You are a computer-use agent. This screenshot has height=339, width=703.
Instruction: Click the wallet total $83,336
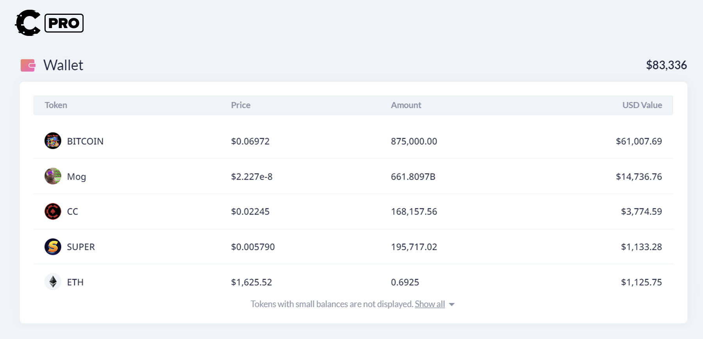pyautogui.click(x=666, y=65)
